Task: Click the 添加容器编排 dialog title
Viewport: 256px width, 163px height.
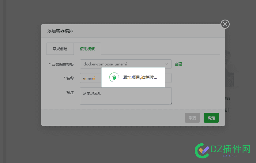Action: click(60, 31)
